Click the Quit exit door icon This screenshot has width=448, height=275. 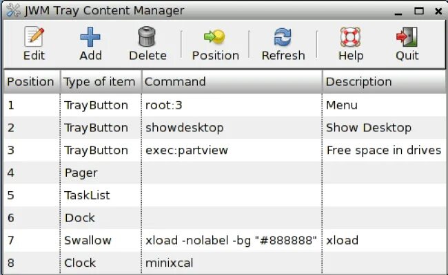click(x=407, y=36)
